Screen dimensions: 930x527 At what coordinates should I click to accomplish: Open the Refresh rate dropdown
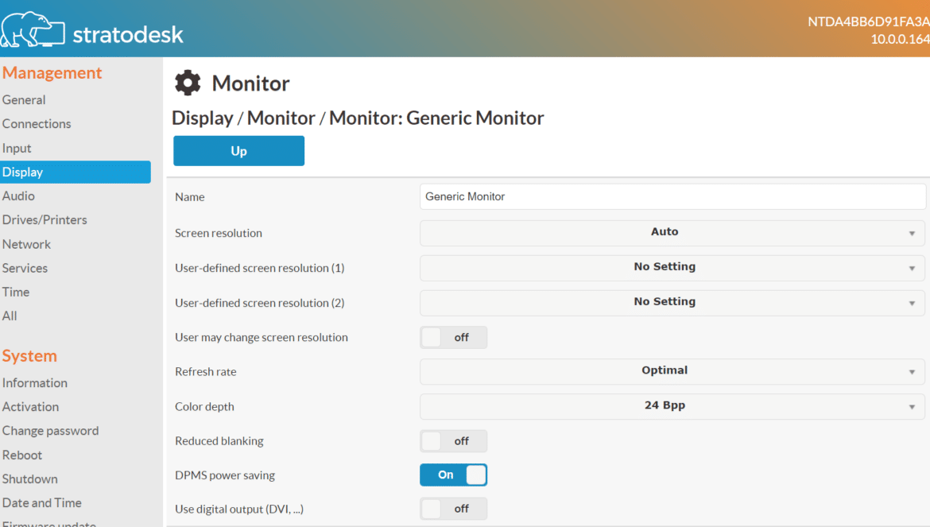click(x=672, y=372)
